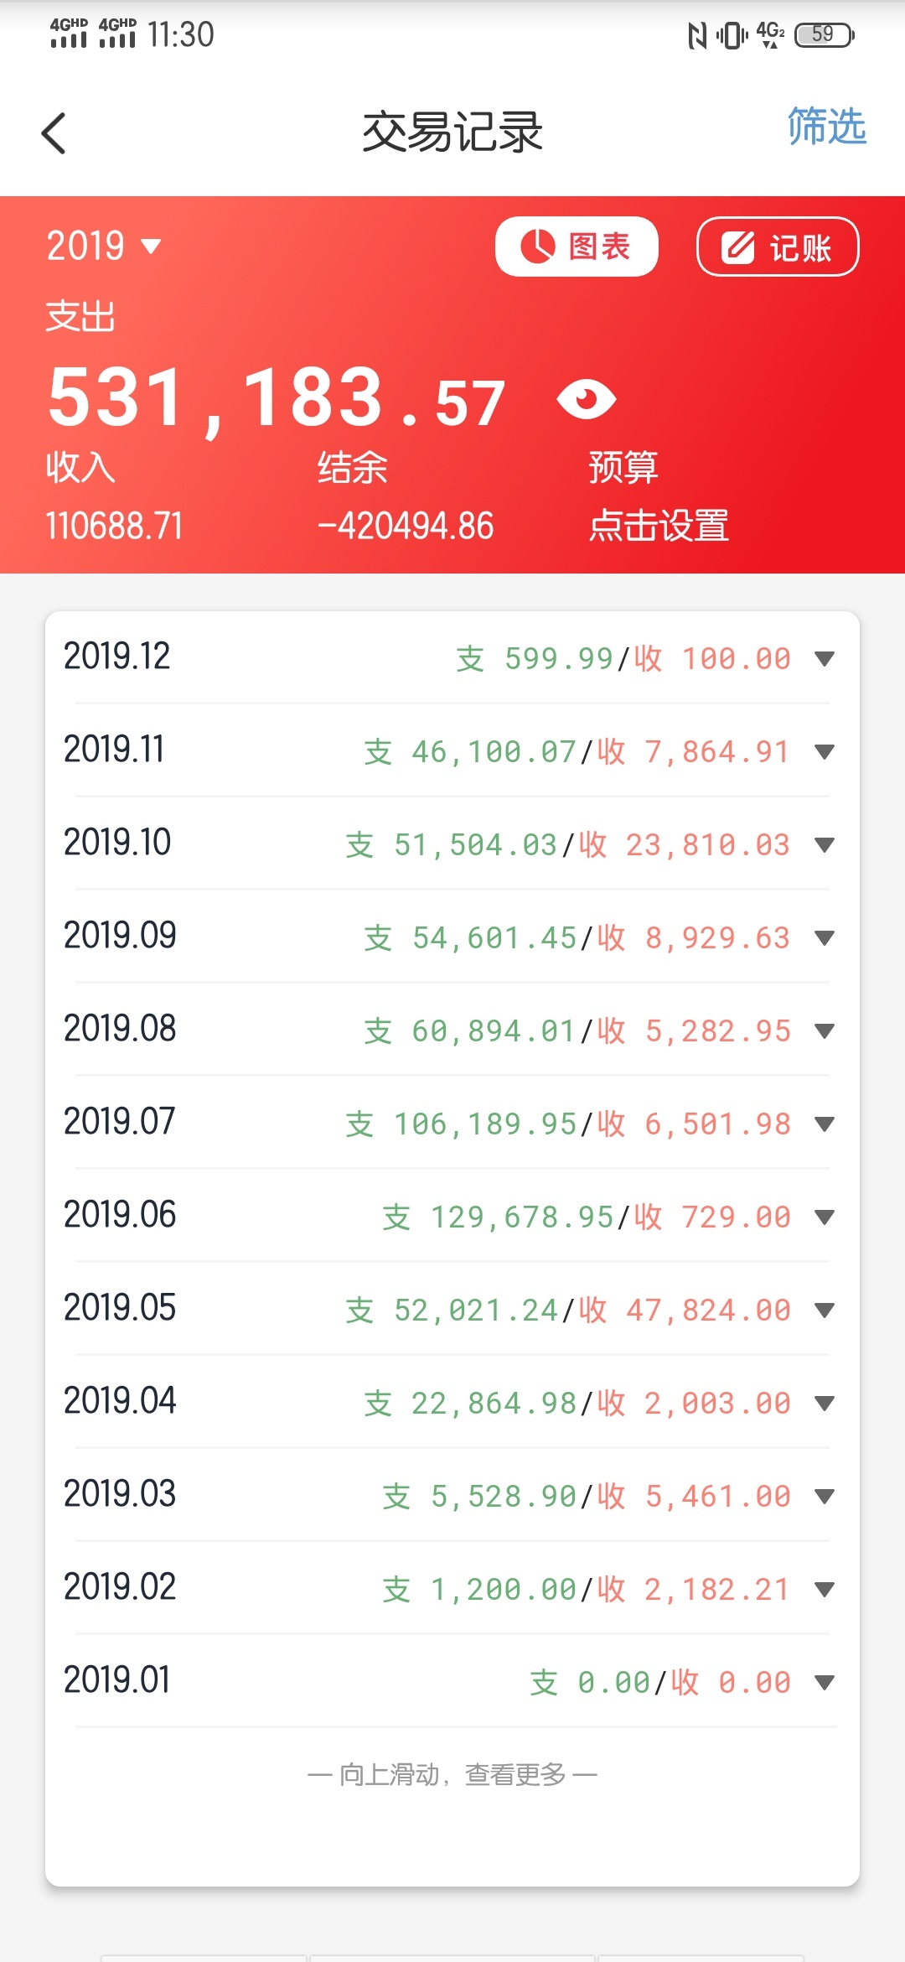The height and width of the screenshot is (1962, 905).
Task: Toggle the eye icon to hide amounts
Action: point(587,398)
